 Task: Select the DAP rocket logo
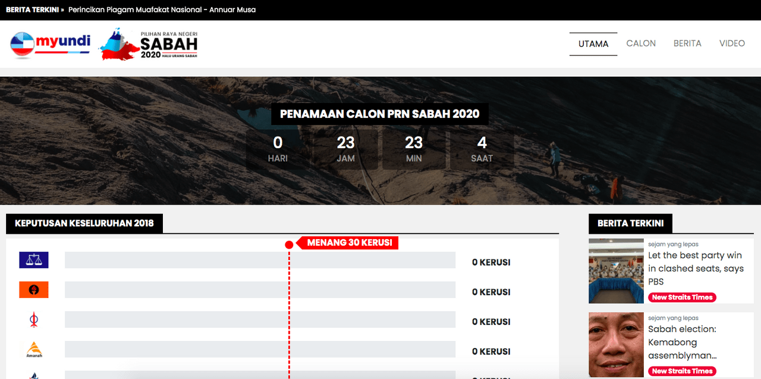coord(34,320)
